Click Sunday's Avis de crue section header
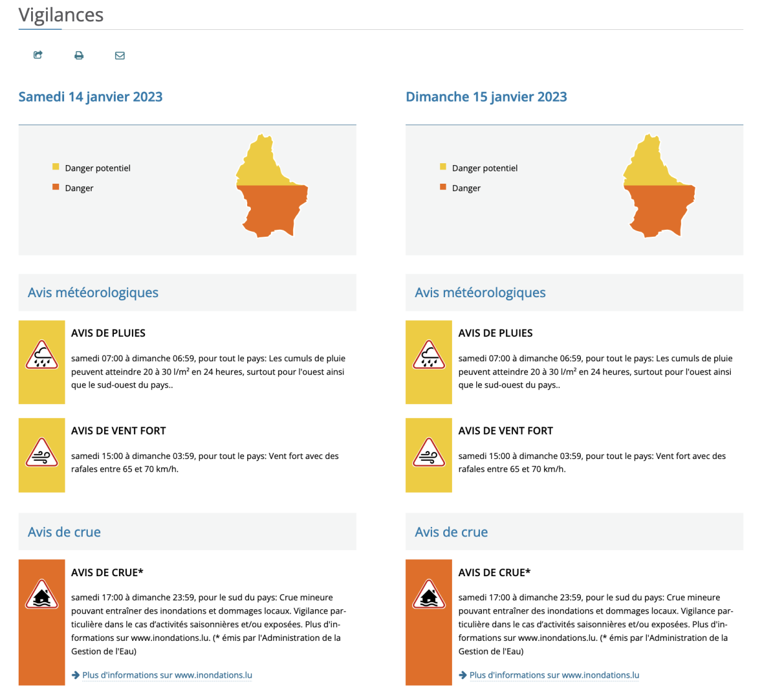Viewport: 762px width, 692px height. pyautogui.click(x=451, y=532)
